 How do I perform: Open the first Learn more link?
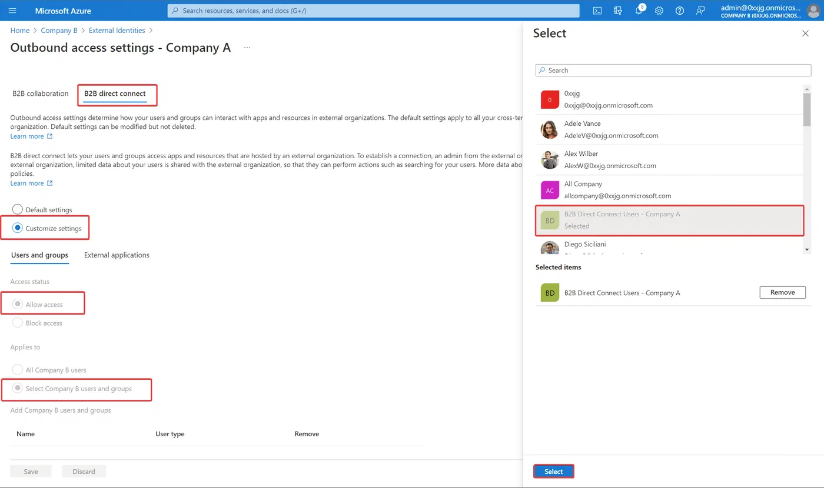click(x=27, y=136)
